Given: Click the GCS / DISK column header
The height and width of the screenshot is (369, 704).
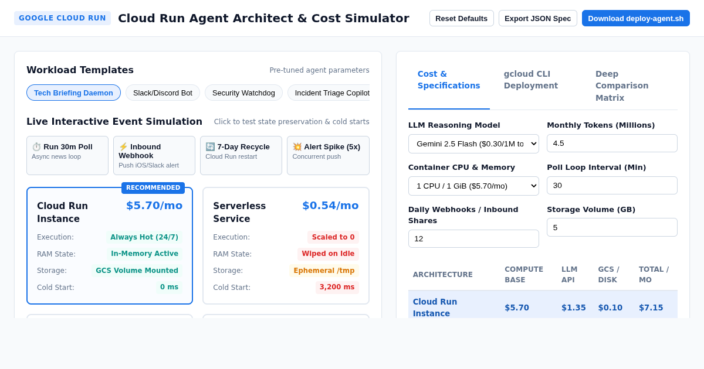Looking at the screenshot, I should [608, 275].
